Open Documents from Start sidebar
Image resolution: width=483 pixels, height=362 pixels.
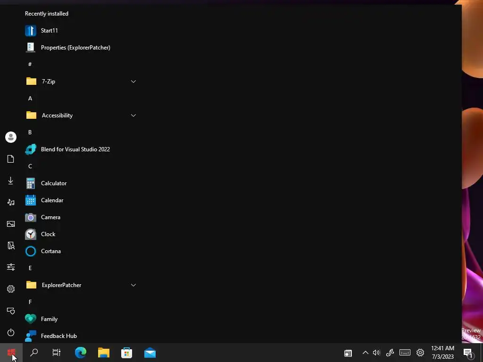point(11,159)
